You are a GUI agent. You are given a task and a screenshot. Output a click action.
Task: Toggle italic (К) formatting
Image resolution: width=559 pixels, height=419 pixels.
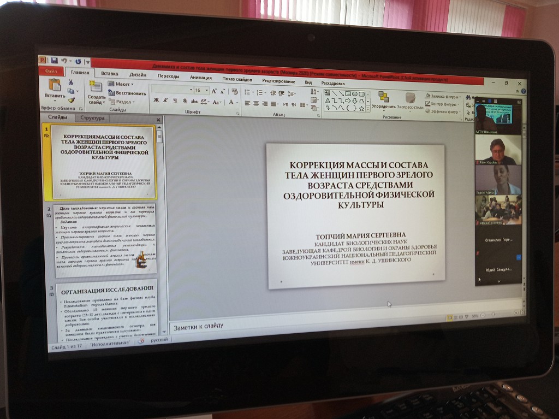tap(165, 101)
